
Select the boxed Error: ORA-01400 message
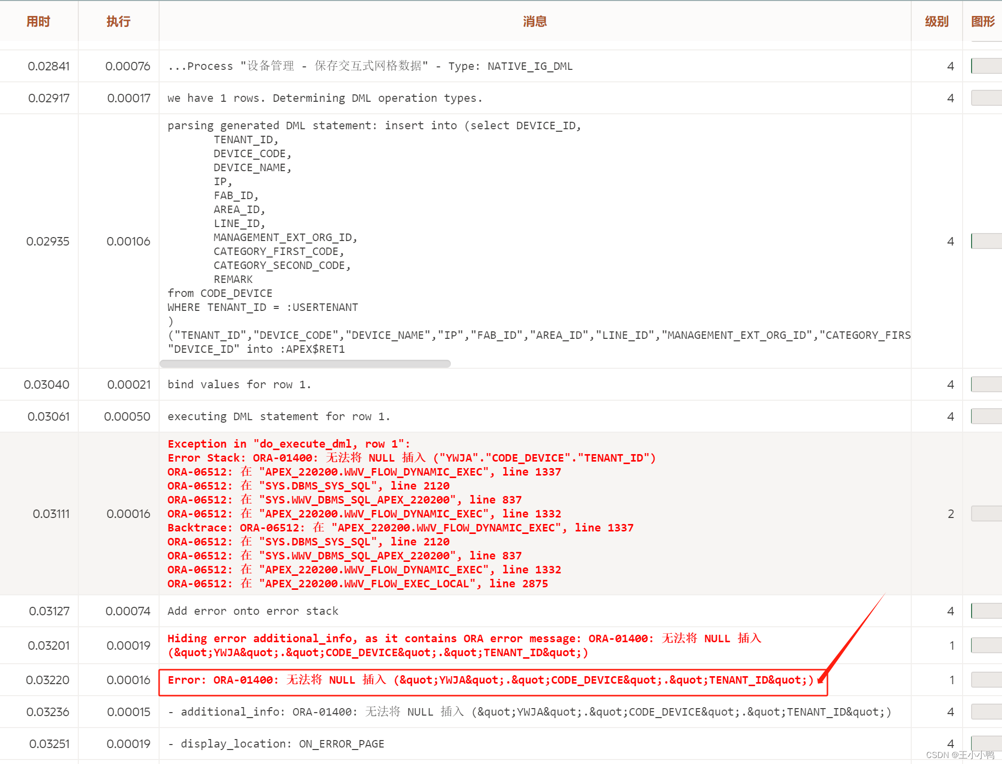(490, 680)
